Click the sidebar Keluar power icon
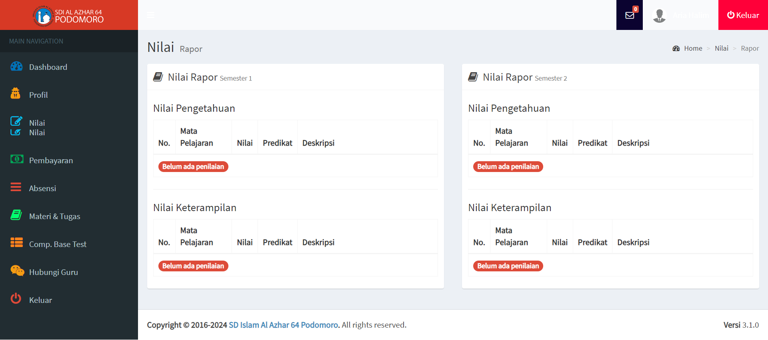768x340 pixels. click(x=16, y=298)
